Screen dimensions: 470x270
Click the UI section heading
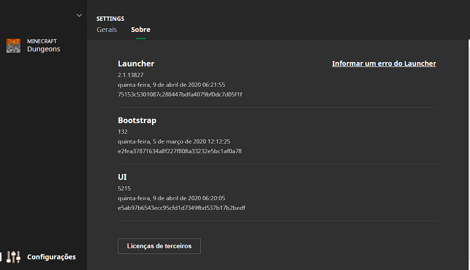point(122,177)
